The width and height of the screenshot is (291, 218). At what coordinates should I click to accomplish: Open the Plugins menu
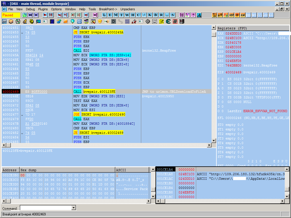43,9
